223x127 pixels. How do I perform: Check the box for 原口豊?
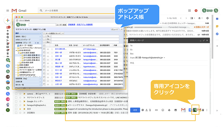pos(44,59)
